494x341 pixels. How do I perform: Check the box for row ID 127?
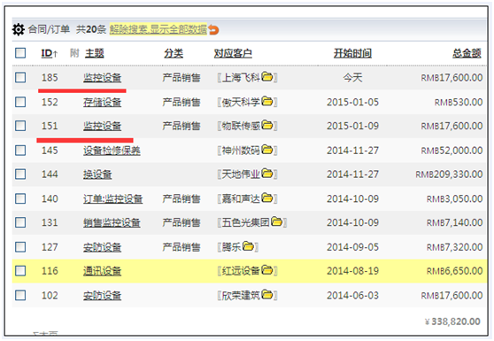[x=20, y=247]
